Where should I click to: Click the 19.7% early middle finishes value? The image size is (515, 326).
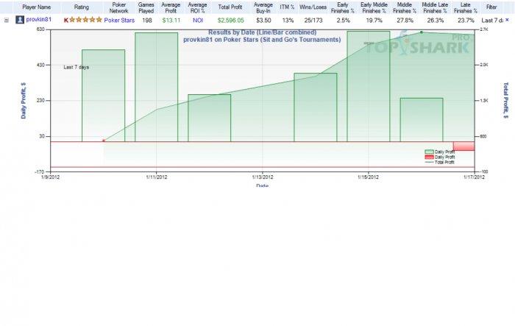click(374, 21)
